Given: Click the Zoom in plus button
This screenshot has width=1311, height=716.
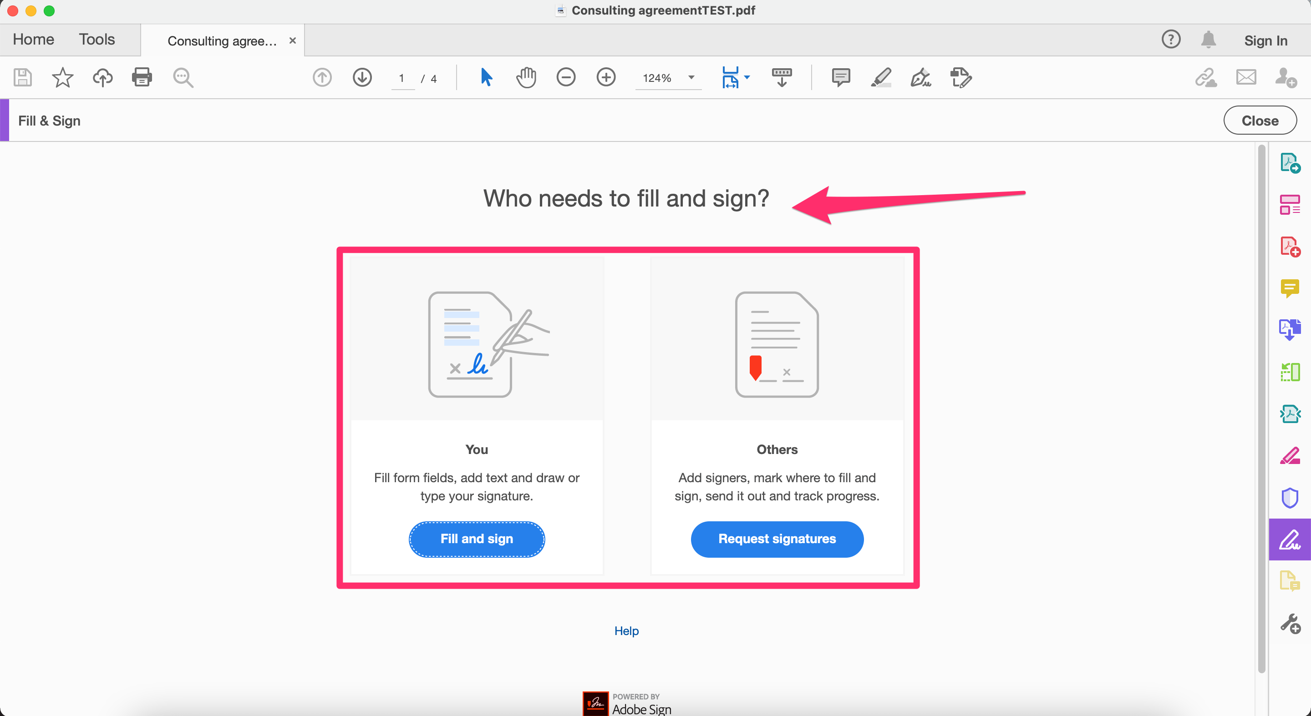Looking at the screenshot, I should [x=605, y=78].
